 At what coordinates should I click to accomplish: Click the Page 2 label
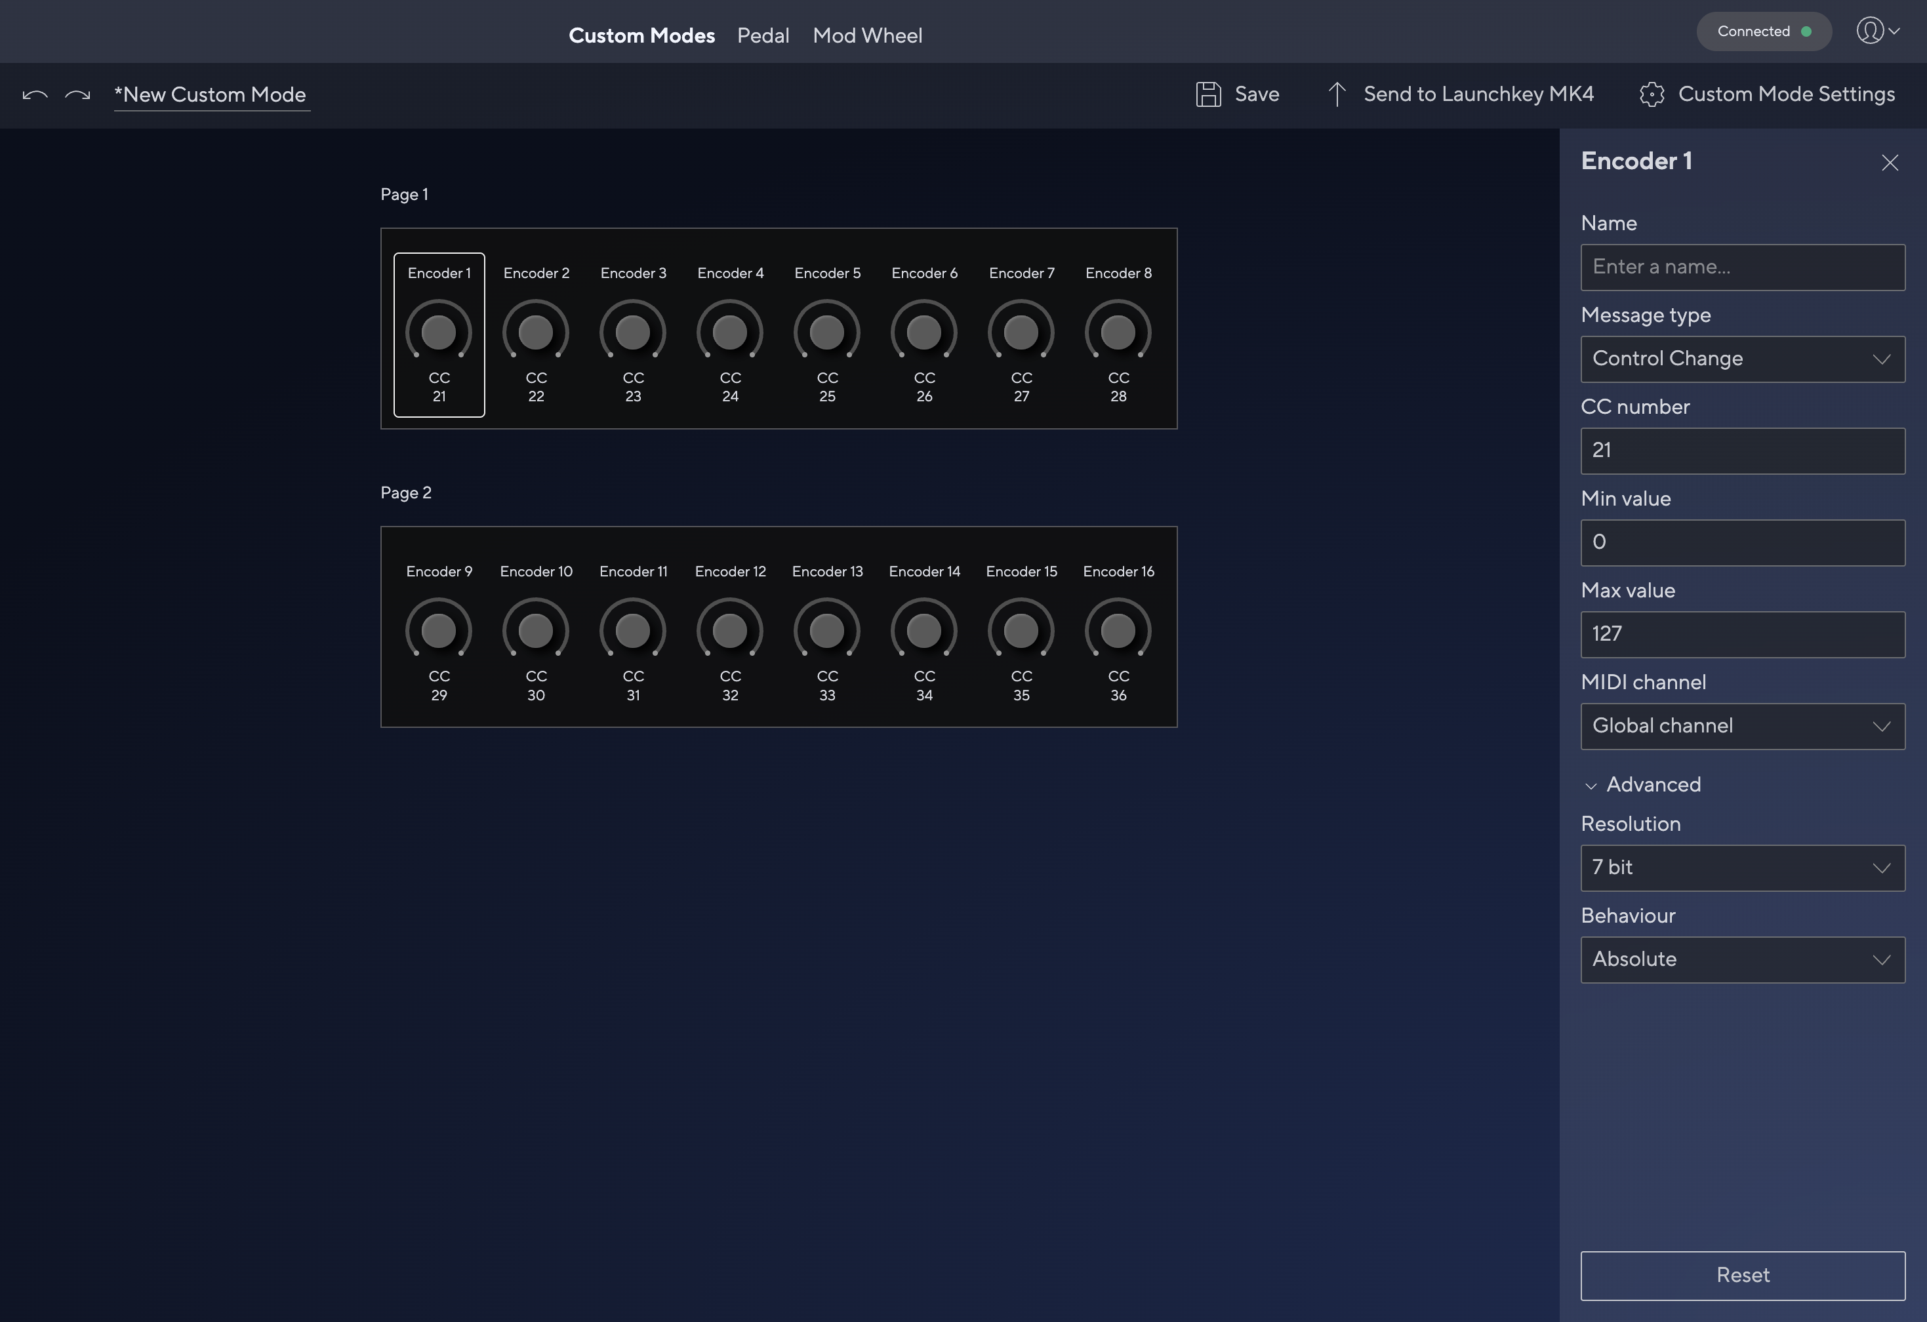(405, 492)
